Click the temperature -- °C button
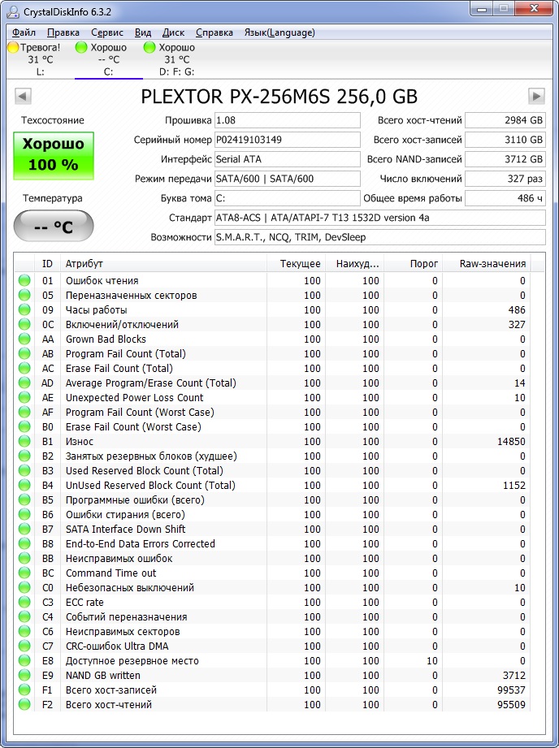Image resolution: width=559 pixels, height=748 pixels. pos(54,226)
